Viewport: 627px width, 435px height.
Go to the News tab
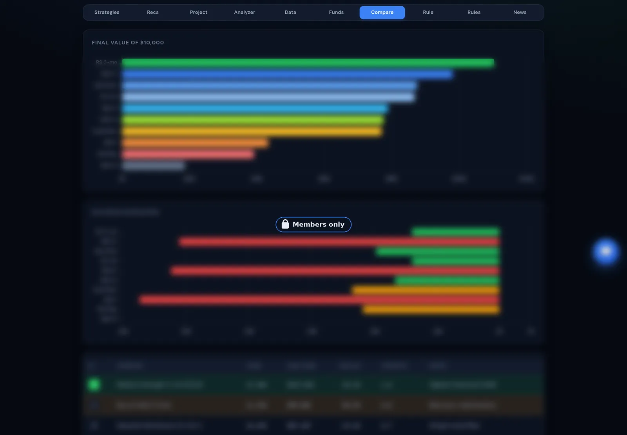click(520, 13)
